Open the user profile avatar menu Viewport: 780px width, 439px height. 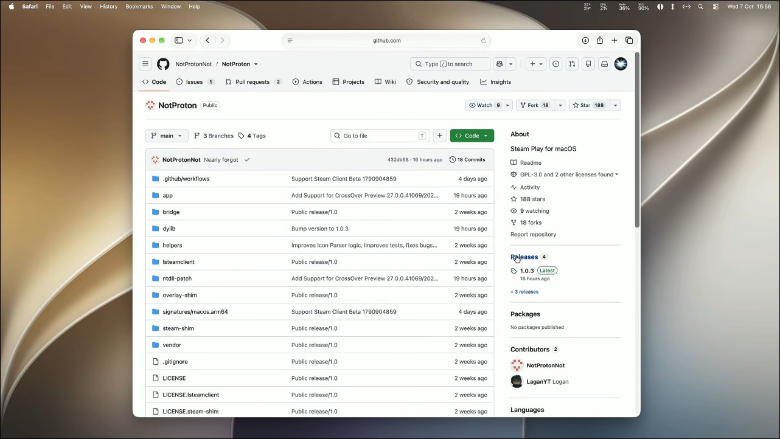(x=621, y=64)
